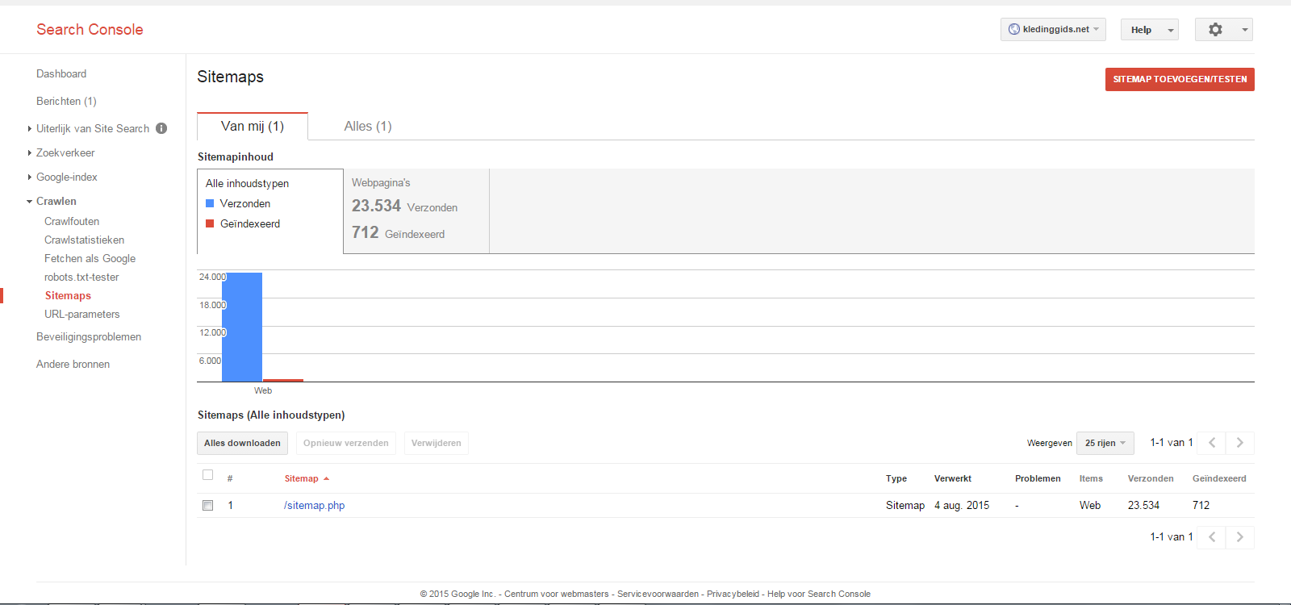Click the Verwerkt column header
This screenshot has height=605, width=1291.
(x=953, y=478)
